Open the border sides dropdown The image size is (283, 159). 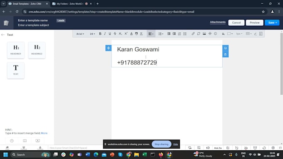[x=249, y=34]
